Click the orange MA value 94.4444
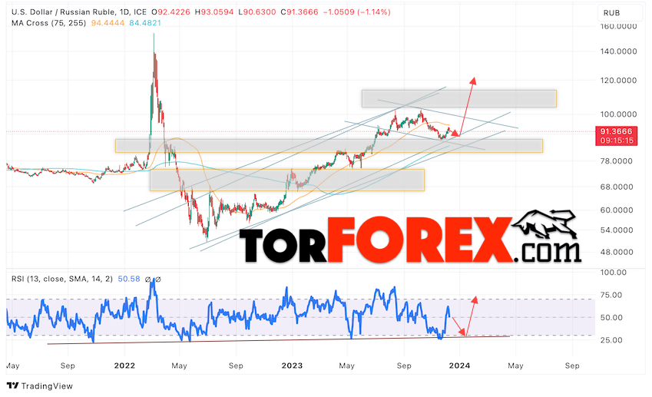This screenshot has width=652, height=397. tap(108, 23)
